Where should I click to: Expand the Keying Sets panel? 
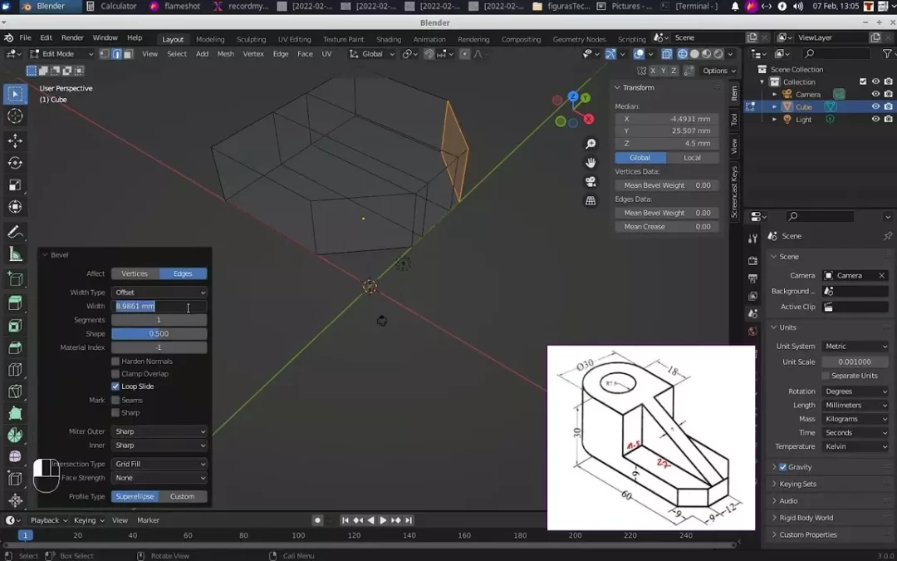point(797,484)
